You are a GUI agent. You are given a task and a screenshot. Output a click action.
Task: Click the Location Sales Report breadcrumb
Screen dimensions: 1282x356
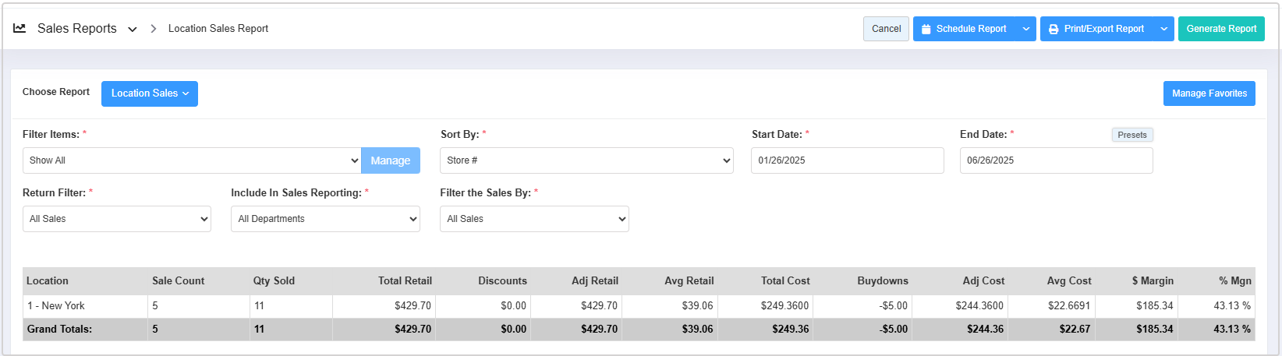[x=218, y=29]
